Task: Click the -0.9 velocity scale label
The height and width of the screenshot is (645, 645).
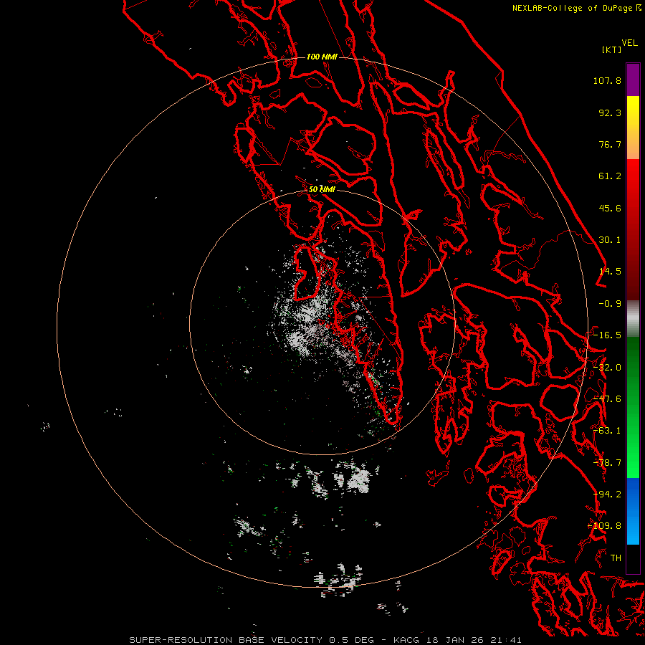Action: (x=610, y=304)
